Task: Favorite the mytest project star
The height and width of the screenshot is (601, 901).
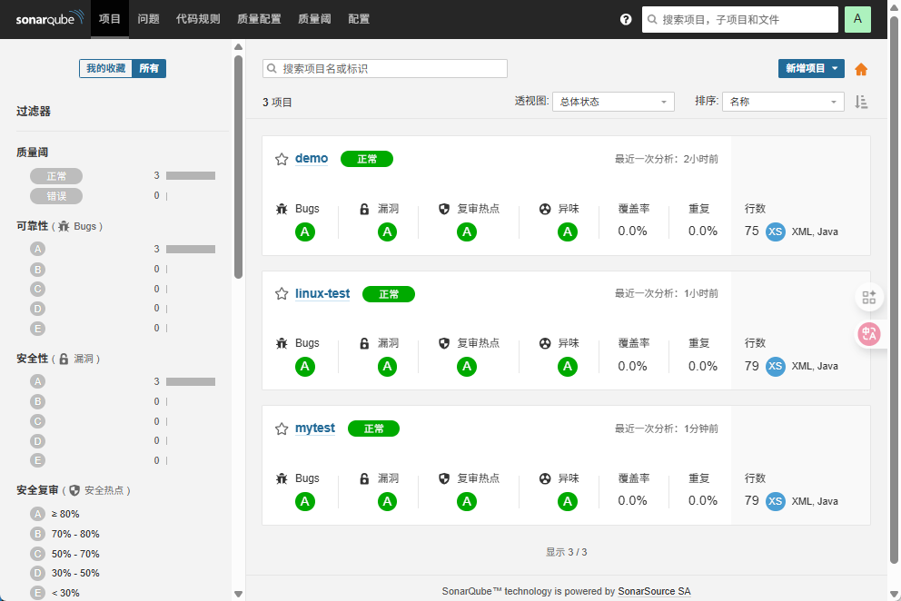Action: tap(281, 429)
